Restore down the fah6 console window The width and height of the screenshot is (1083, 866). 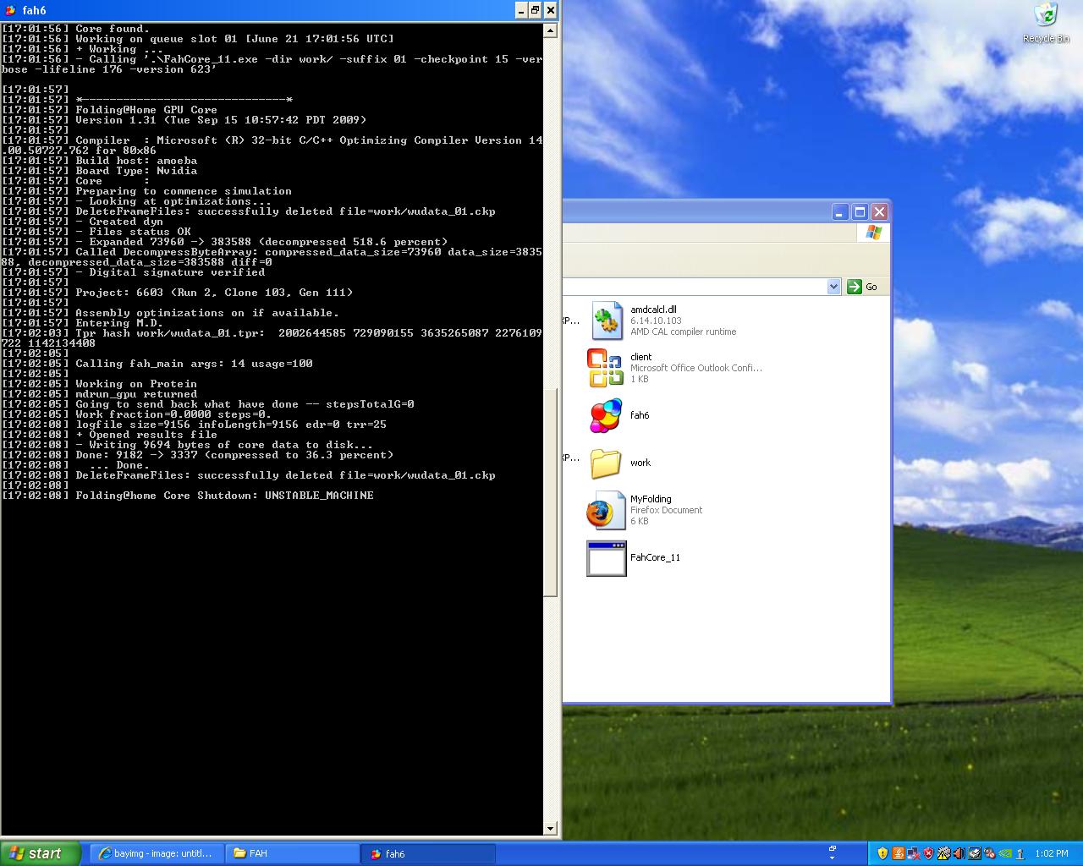[x=536, y=10]
